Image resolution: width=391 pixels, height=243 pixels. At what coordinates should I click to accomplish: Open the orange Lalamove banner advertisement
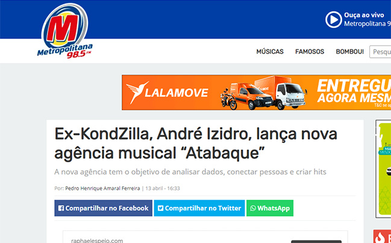tap(256, 92)
